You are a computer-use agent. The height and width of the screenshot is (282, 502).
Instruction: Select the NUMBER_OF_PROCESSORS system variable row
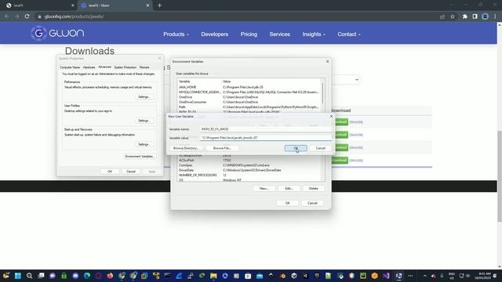click(249, 175)
